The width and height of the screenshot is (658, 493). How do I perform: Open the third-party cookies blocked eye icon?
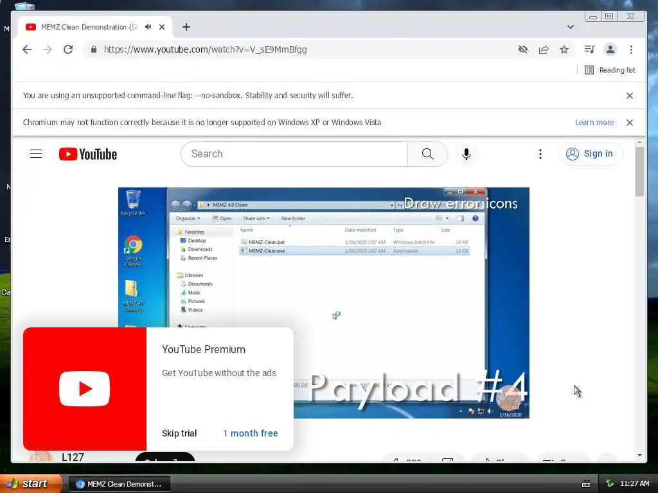pyautogui.click(x=523, y=49)
